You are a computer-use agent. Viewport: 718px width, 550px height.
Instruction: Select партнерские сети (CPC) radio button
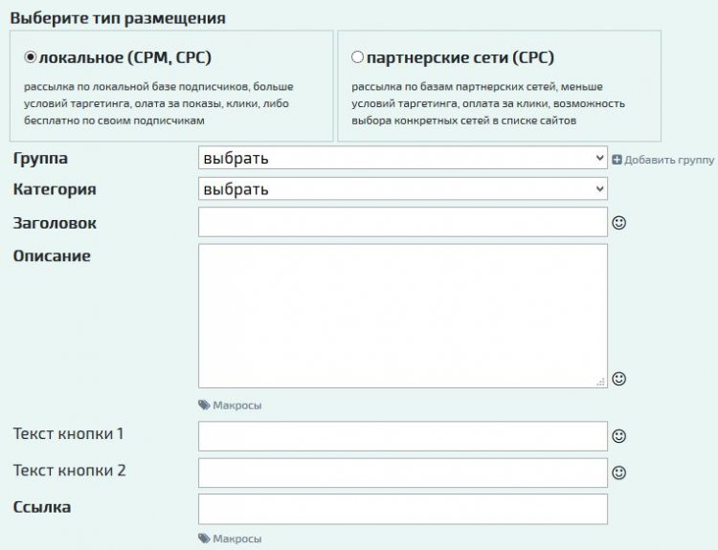coord(358,57)
